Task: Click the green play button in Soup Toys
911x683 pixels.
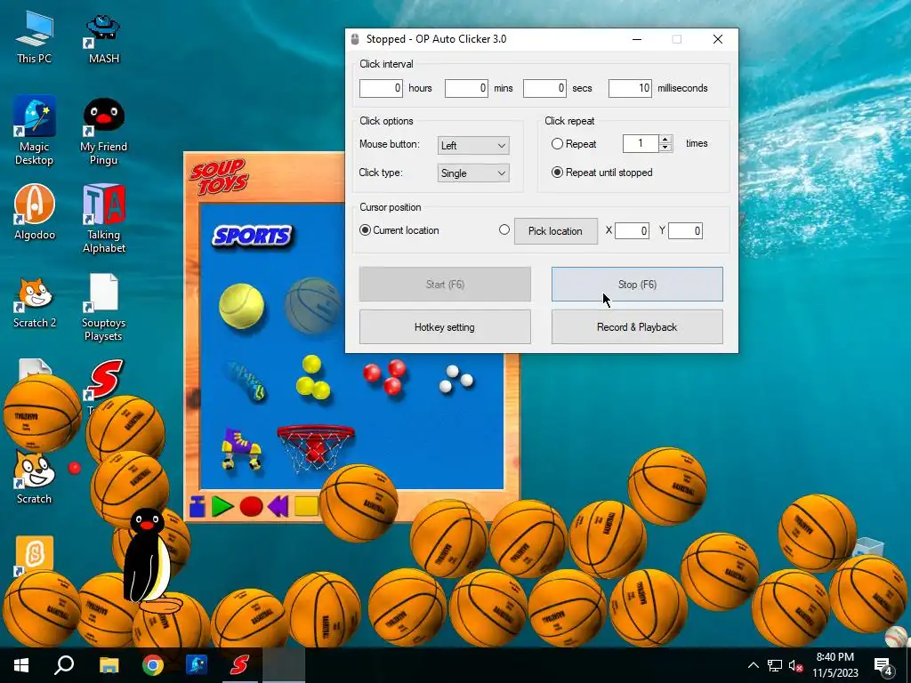Action: 222,506
